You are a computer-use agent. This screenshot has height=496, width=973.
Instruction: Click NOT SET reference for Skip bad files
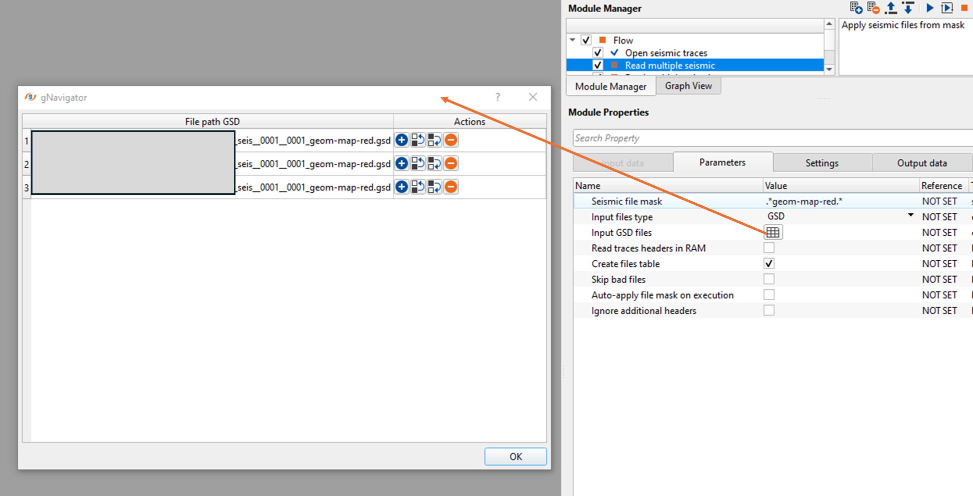pyautogui.click(x=939, y=279)
